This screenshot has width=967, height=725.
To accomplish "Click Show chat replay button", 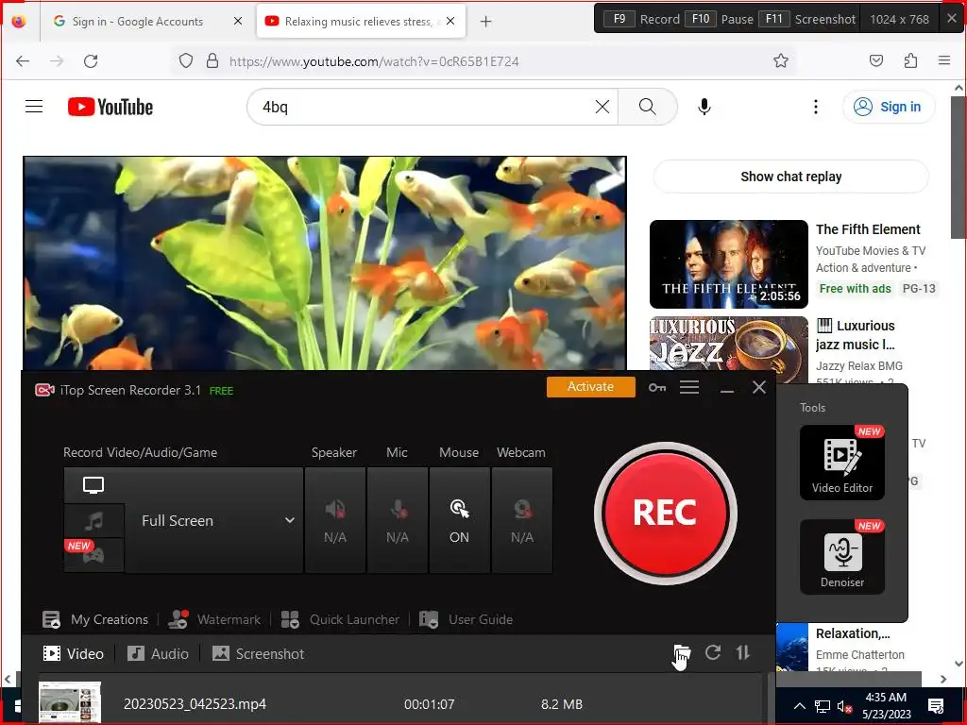I will 791,177.
